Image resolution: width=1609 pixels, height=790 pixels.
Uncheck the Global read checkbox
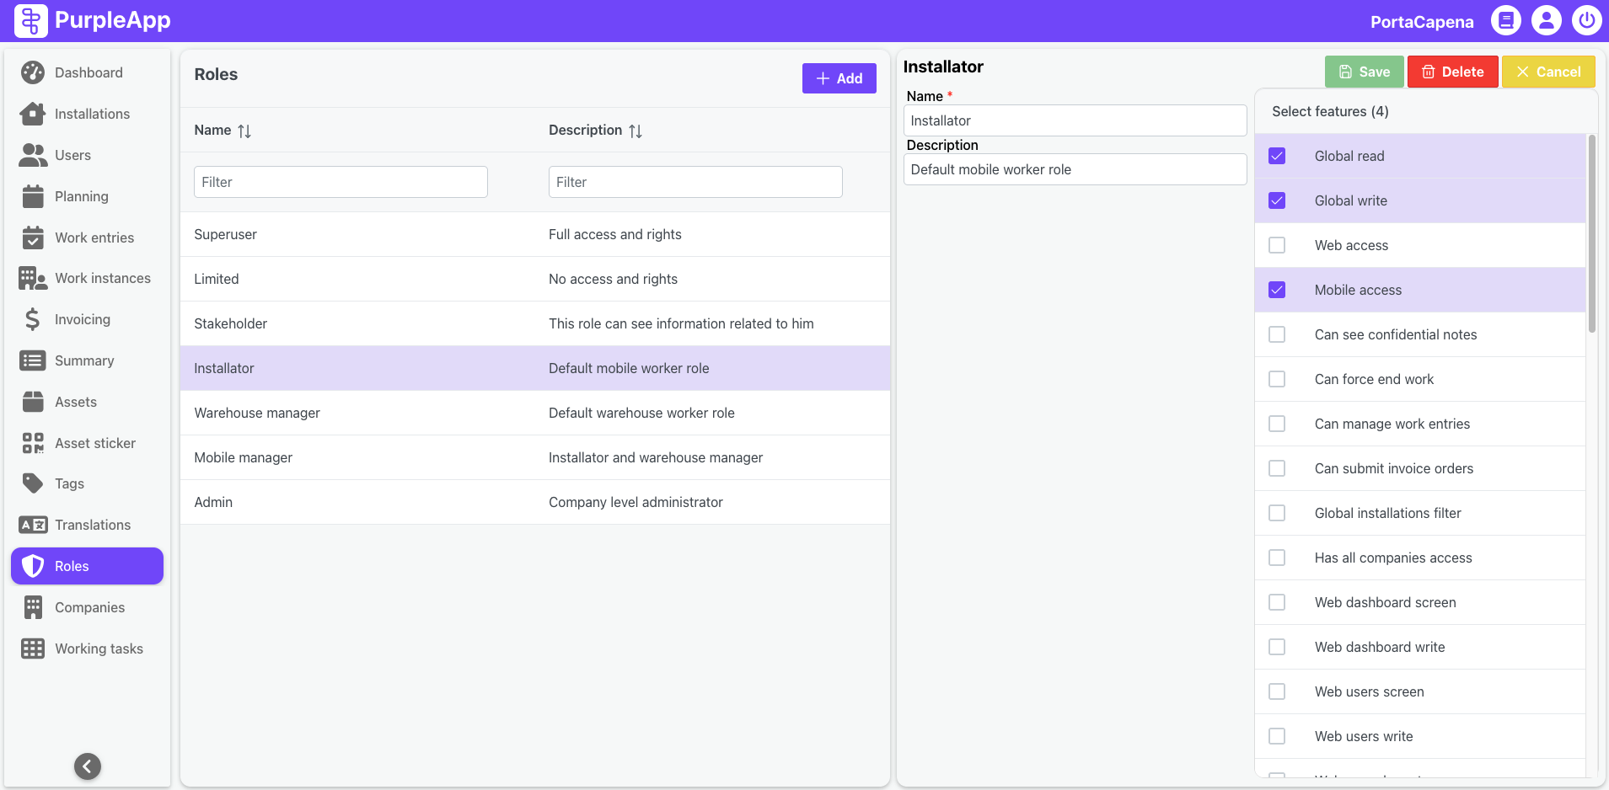1277,156
